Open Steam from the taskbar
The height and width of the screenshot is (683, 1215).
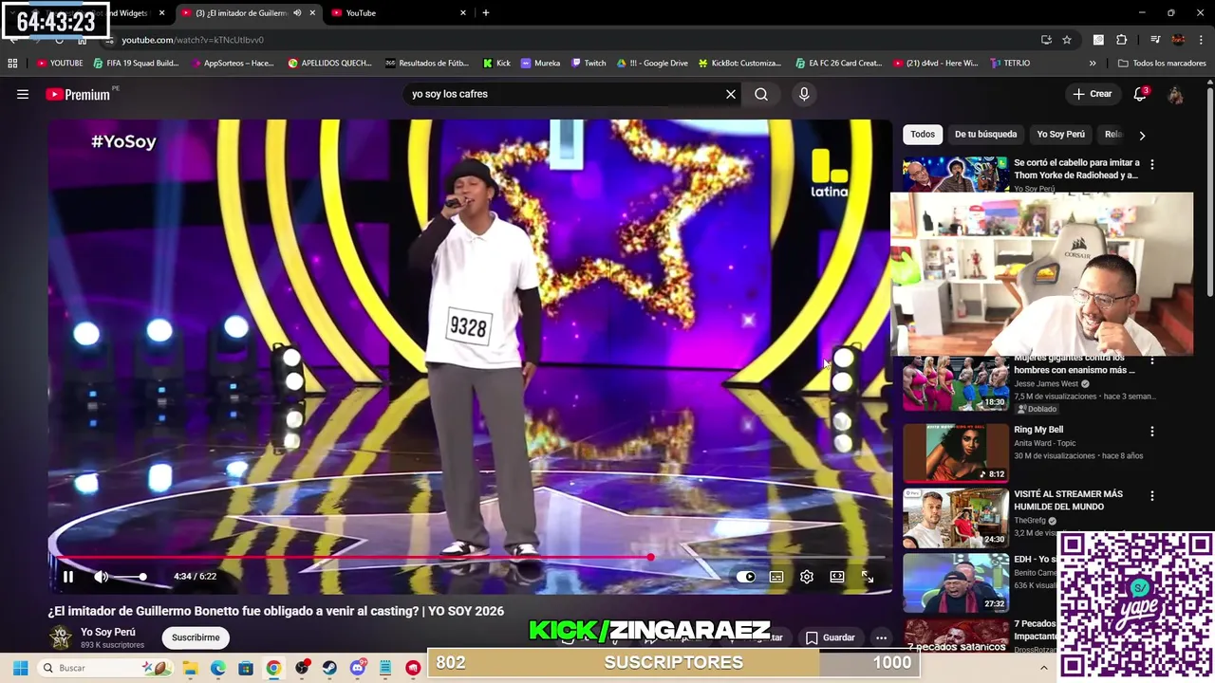tap(329, 668)
